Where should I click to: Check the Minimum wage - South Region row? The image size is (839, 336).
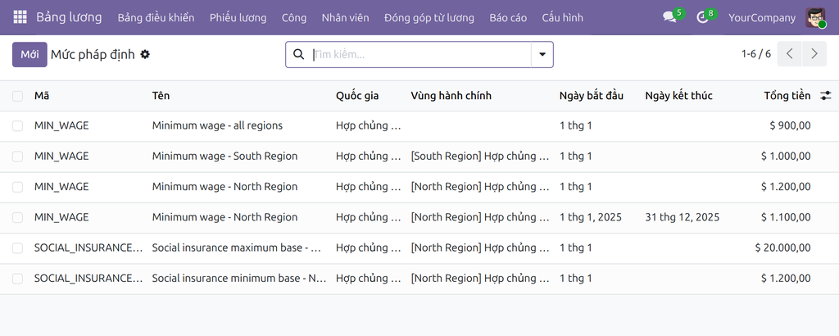tap(18, 157)
